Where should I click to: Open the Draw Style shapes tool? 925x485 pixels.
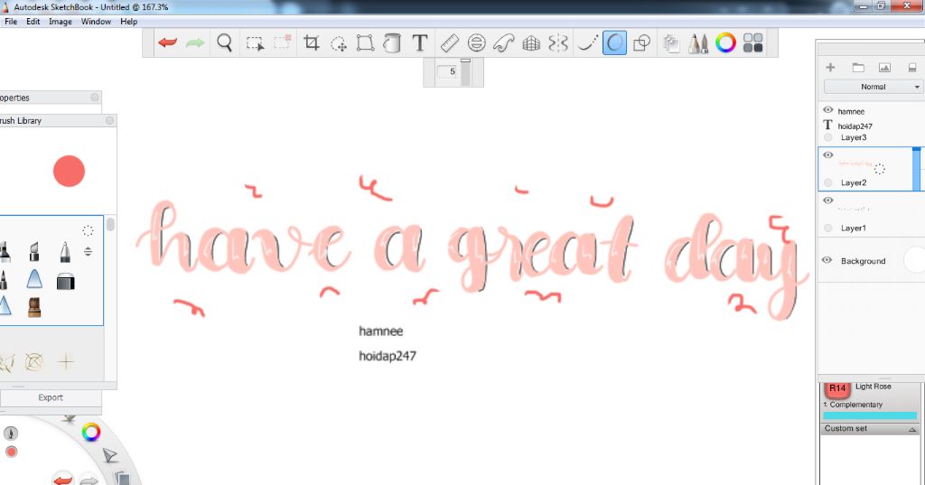pos(641,43)
